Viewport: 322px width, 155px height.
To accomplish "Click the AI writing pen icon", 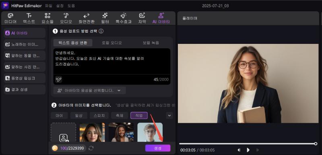I will click(x=58, y=79).
